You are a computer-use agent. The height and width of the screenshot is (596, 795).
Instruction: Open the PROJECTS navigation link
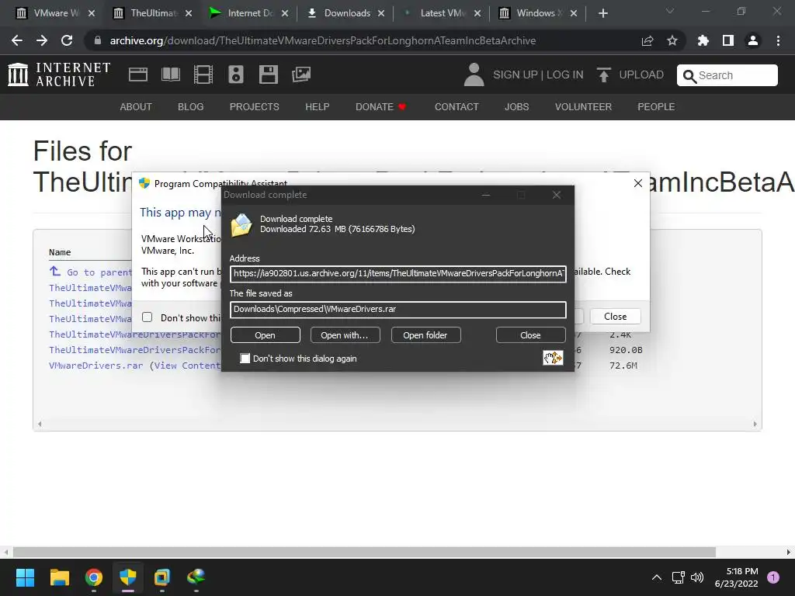pyautogui.click(x=255, y=107)
